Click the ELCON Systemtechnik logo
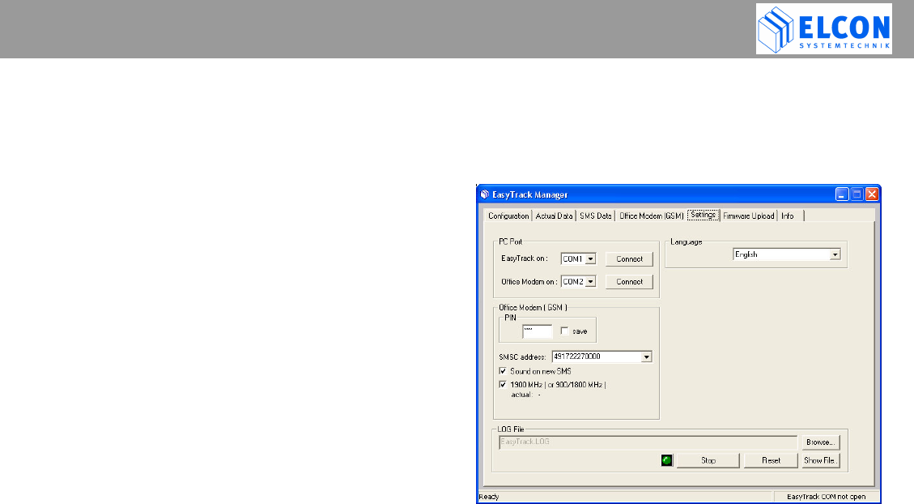This screenshot has width=914, height=504. [823, 29]
